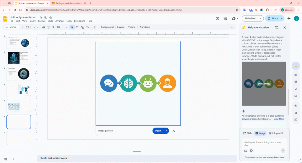
Task: Select slide 4 thumbnail in filmstrip
Action: point(19,90)
